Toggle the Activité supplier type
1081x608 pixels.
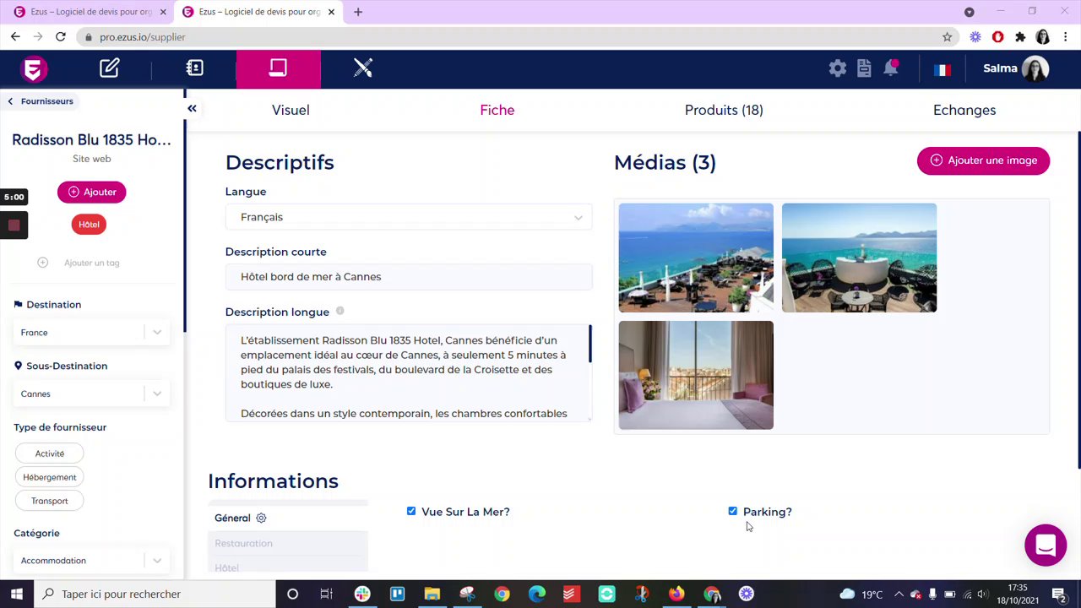click(50, 453)
